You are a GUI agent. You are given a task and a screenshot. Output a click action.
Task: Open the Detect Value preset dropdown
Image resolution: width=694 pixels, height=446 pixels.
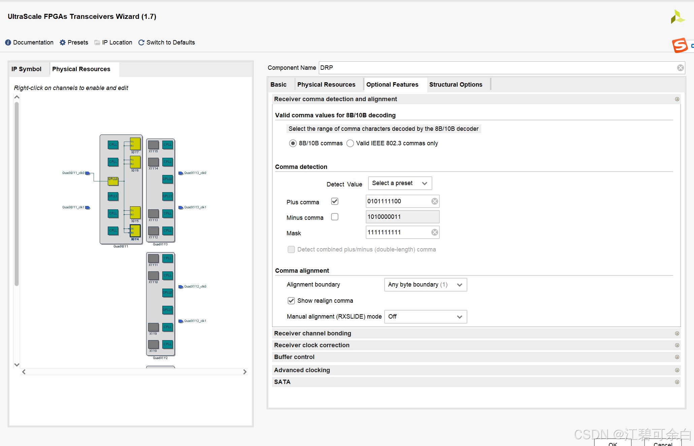(400, 183)
